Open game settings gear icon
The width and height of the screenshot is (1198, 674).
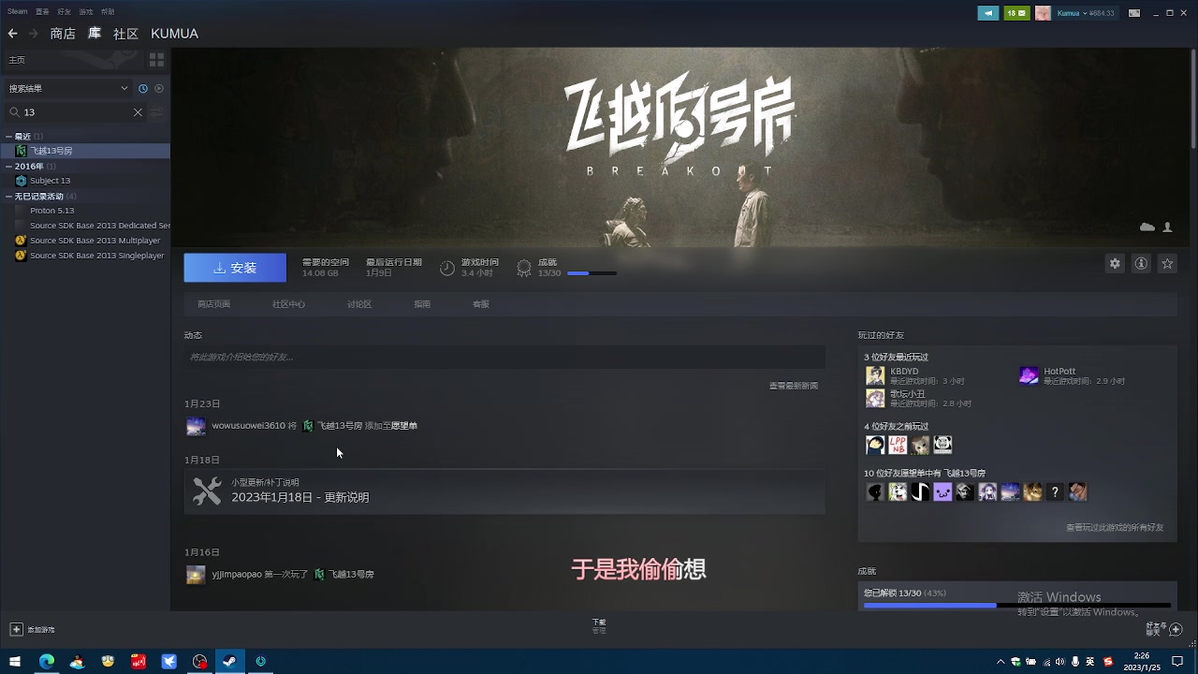tap(1115, 264)
